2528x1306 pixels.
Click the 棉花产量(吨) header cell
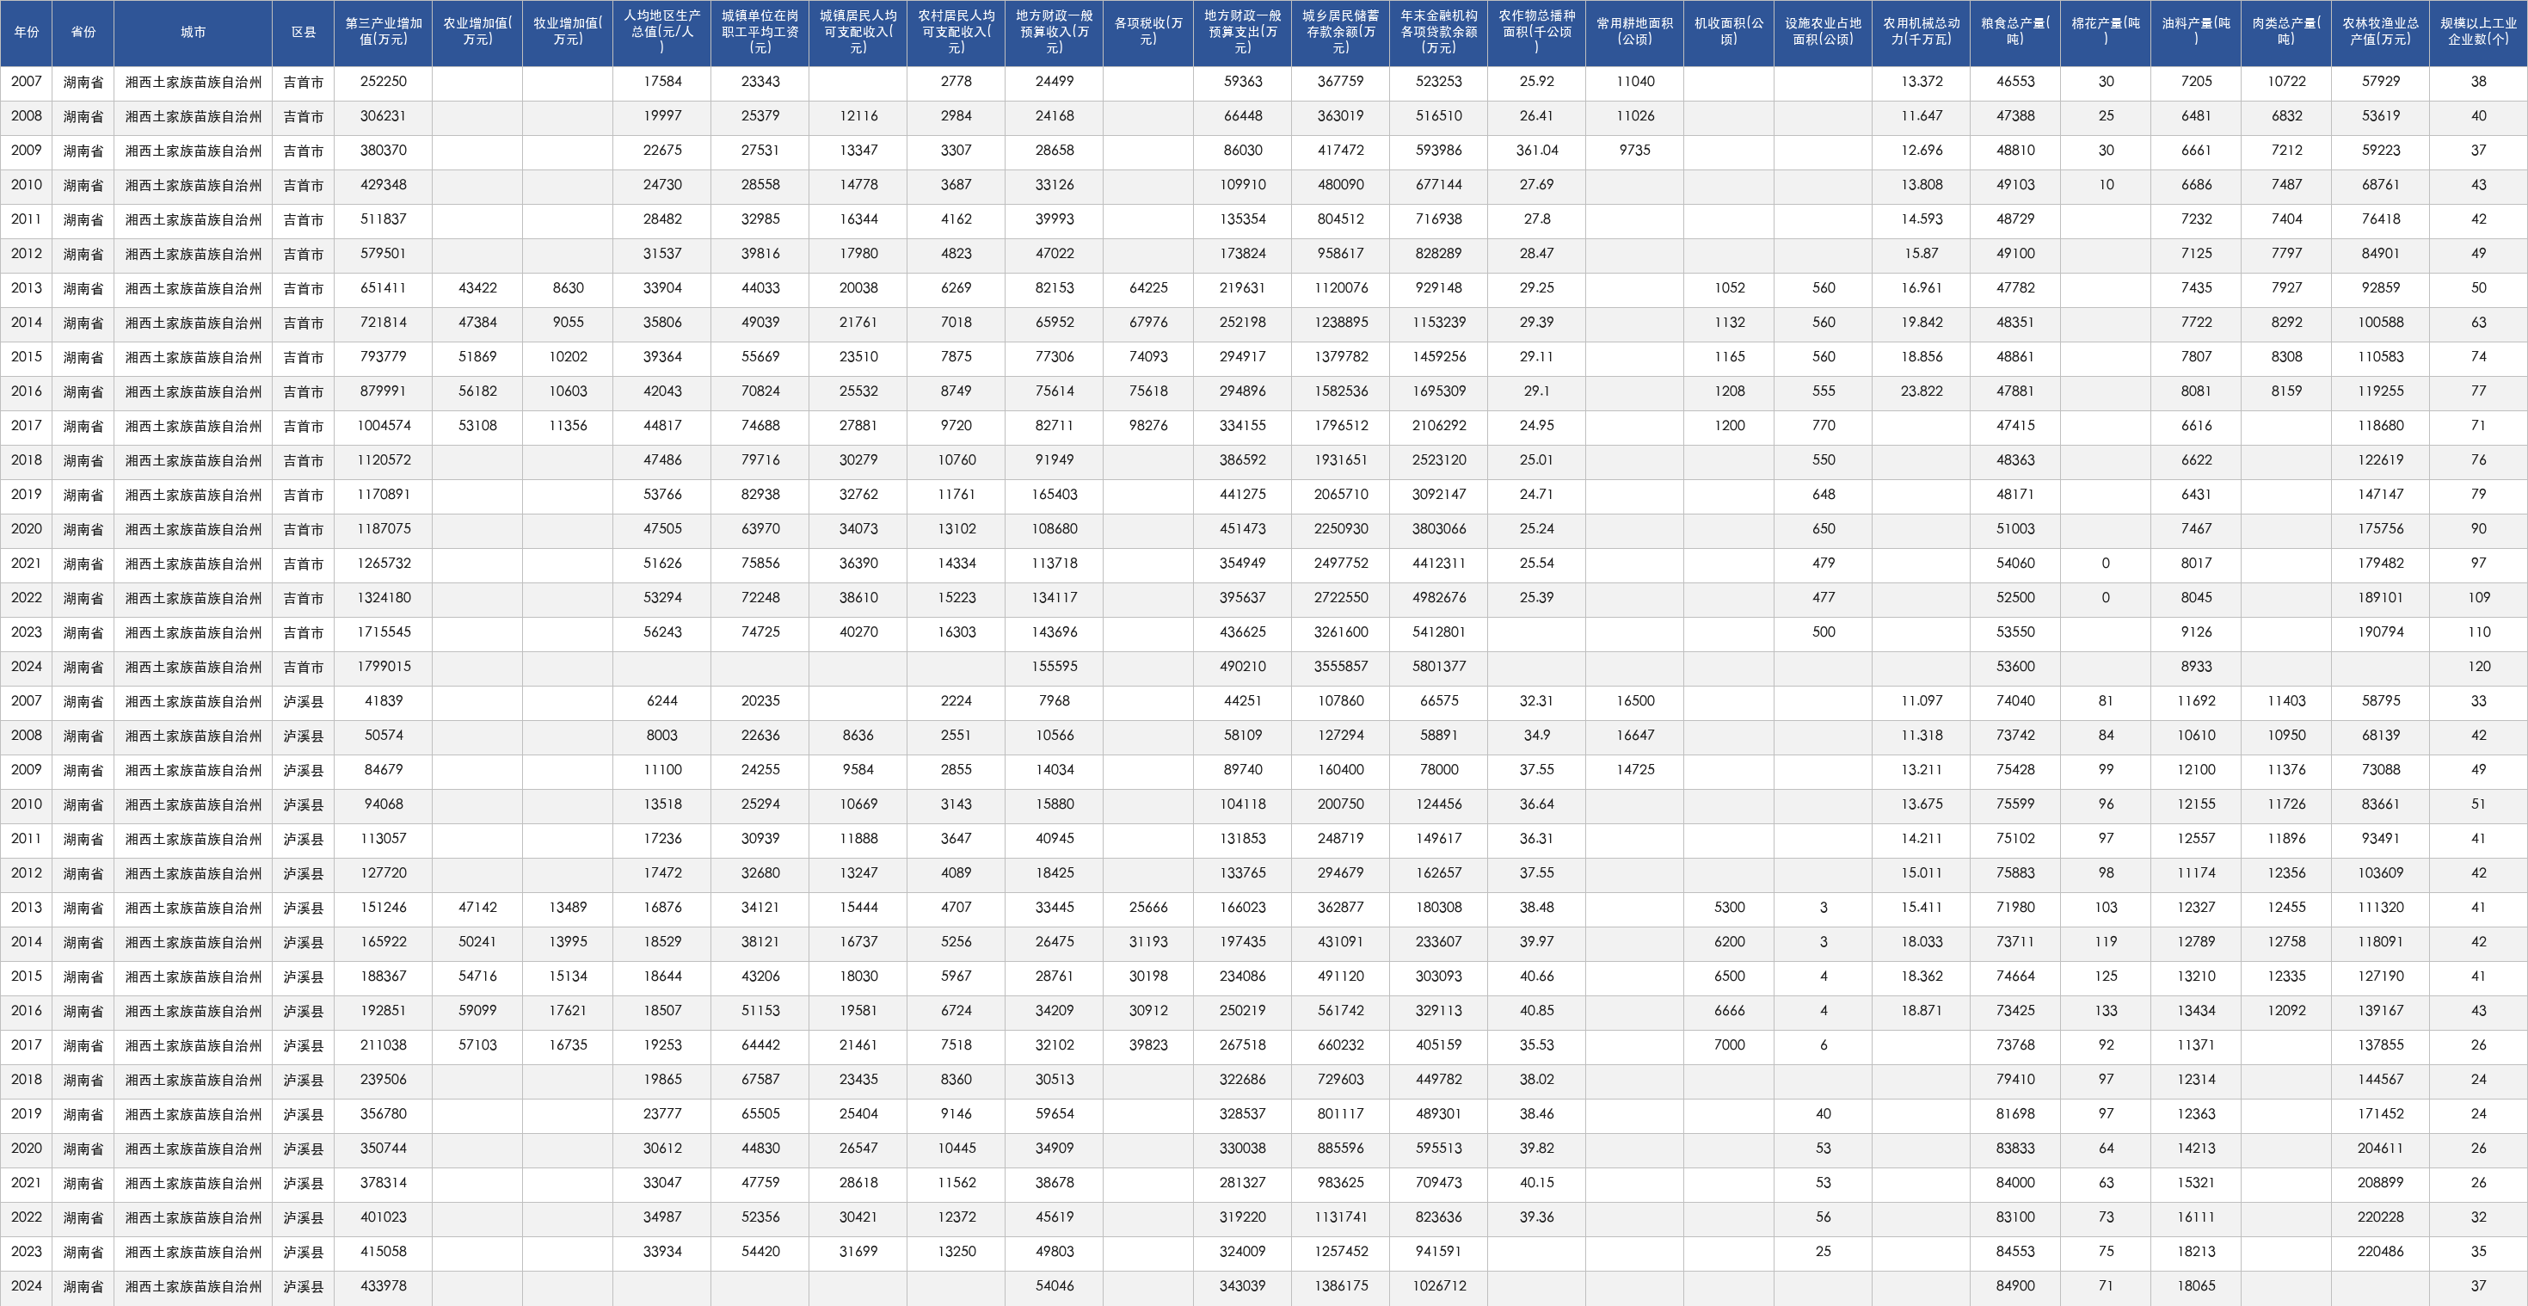pyautogui.click(x=2105, y=33)
